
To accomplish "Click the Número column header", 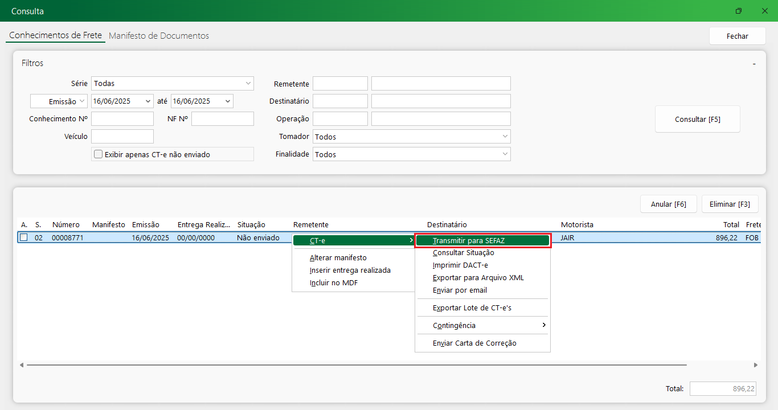I will [66, 225].
